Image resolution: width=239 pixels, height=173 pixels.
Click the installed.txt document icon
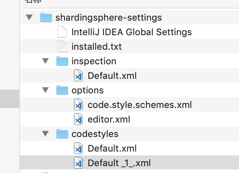pyautogui.click(x=62, y=46)
